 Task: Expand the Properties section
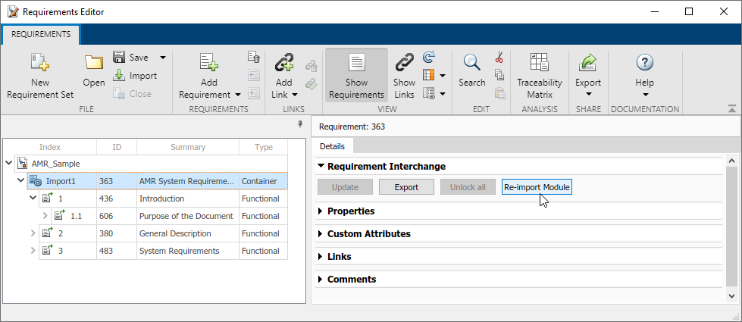coord(321,211)
